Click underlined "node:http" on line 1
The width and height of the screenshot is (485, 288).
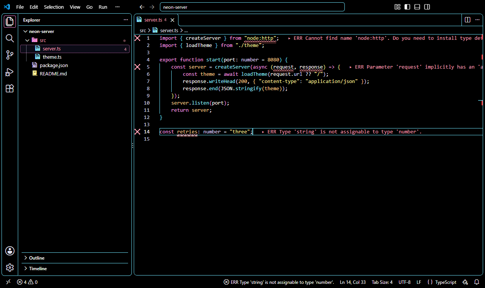tap(260, 38)
